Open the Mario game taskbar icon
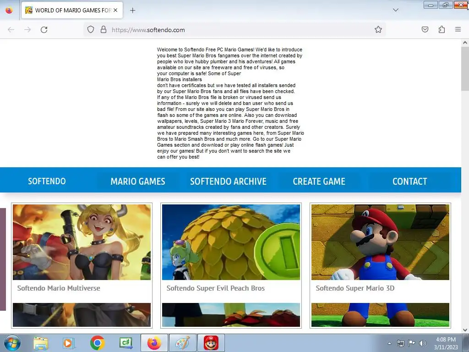The image size is (469, 352). [211, 343]
